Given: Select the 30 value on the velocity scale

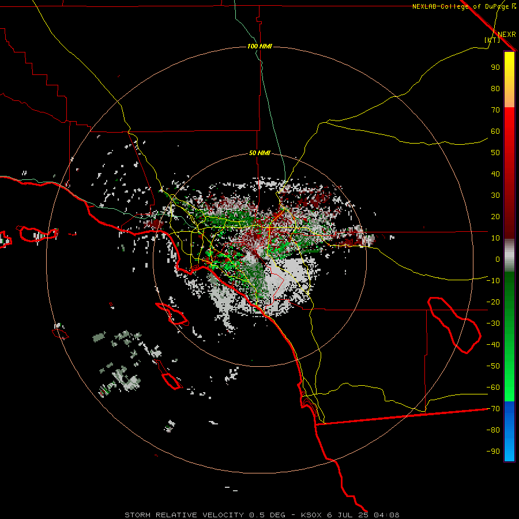Looking at the screenshot, I should (495, 195).
